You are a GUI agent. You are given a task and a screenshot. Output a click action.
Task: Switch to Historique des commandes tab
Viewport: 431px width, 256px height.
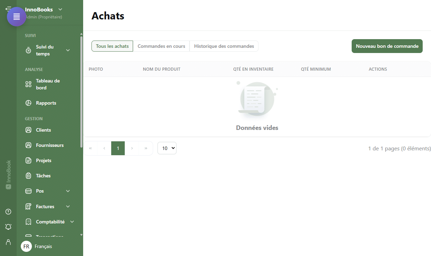(224, 46)
